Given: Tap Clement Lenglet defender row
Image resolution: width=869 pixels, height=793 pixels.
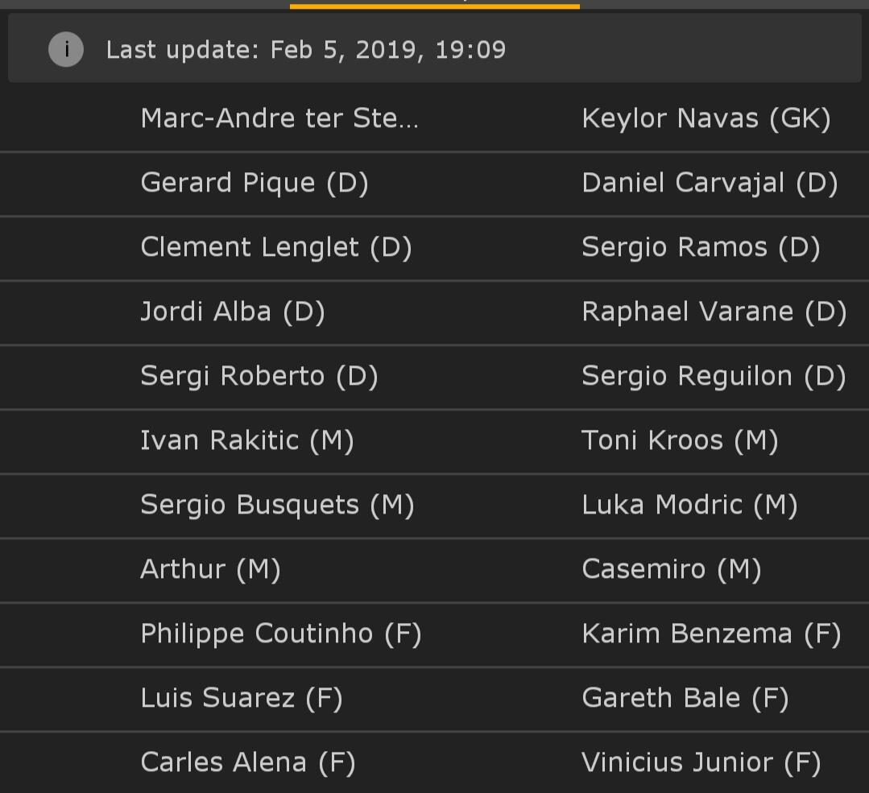Looking at the screenshot, I should (x=276, y=248).
